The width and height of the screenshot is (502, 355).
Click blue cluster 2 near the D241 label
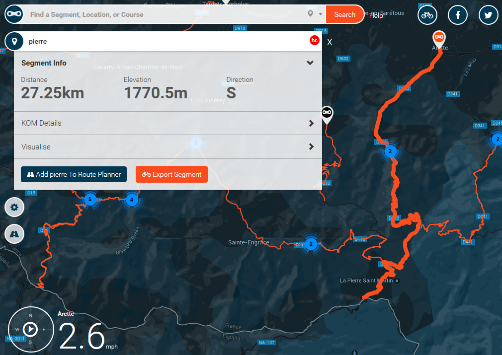tap(497, 139)
